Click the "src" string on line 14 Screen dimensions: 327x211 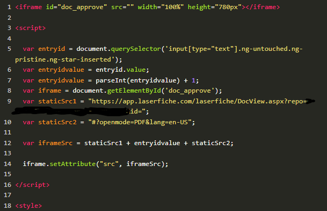109,164
